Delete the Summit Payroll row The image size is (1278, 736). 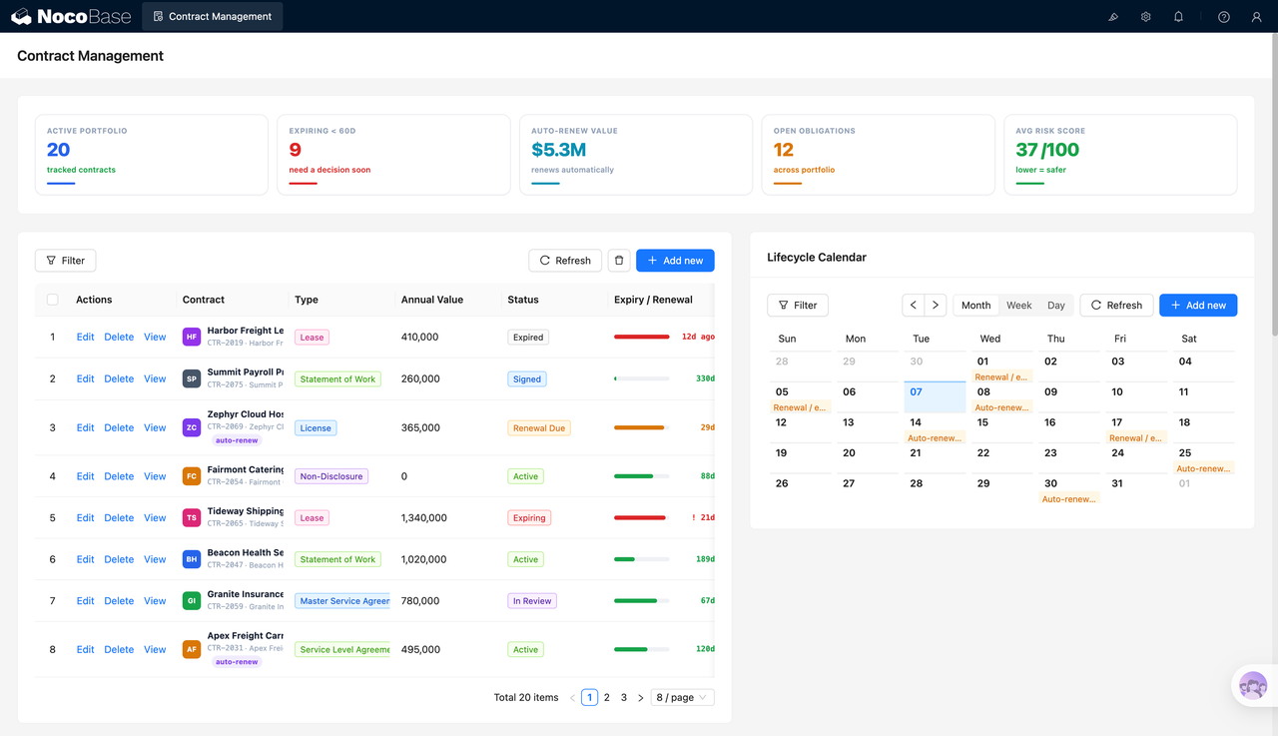[119, 378]
